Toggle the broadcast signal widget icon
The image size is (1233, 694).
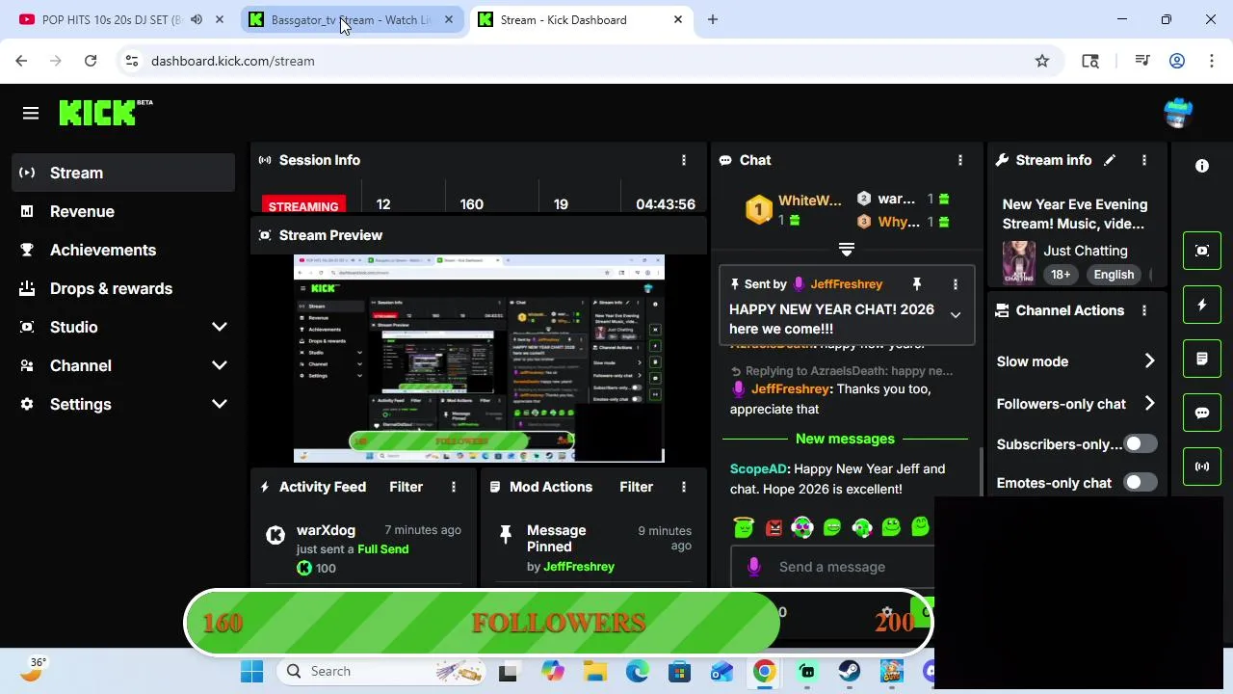(1202, 467)
